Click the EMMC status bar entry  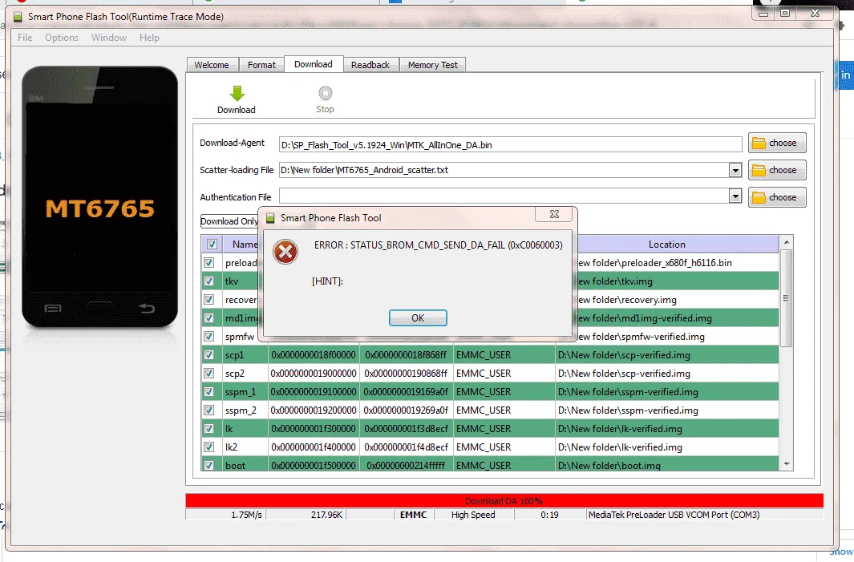pyautogui.click(x=414, y=515)
